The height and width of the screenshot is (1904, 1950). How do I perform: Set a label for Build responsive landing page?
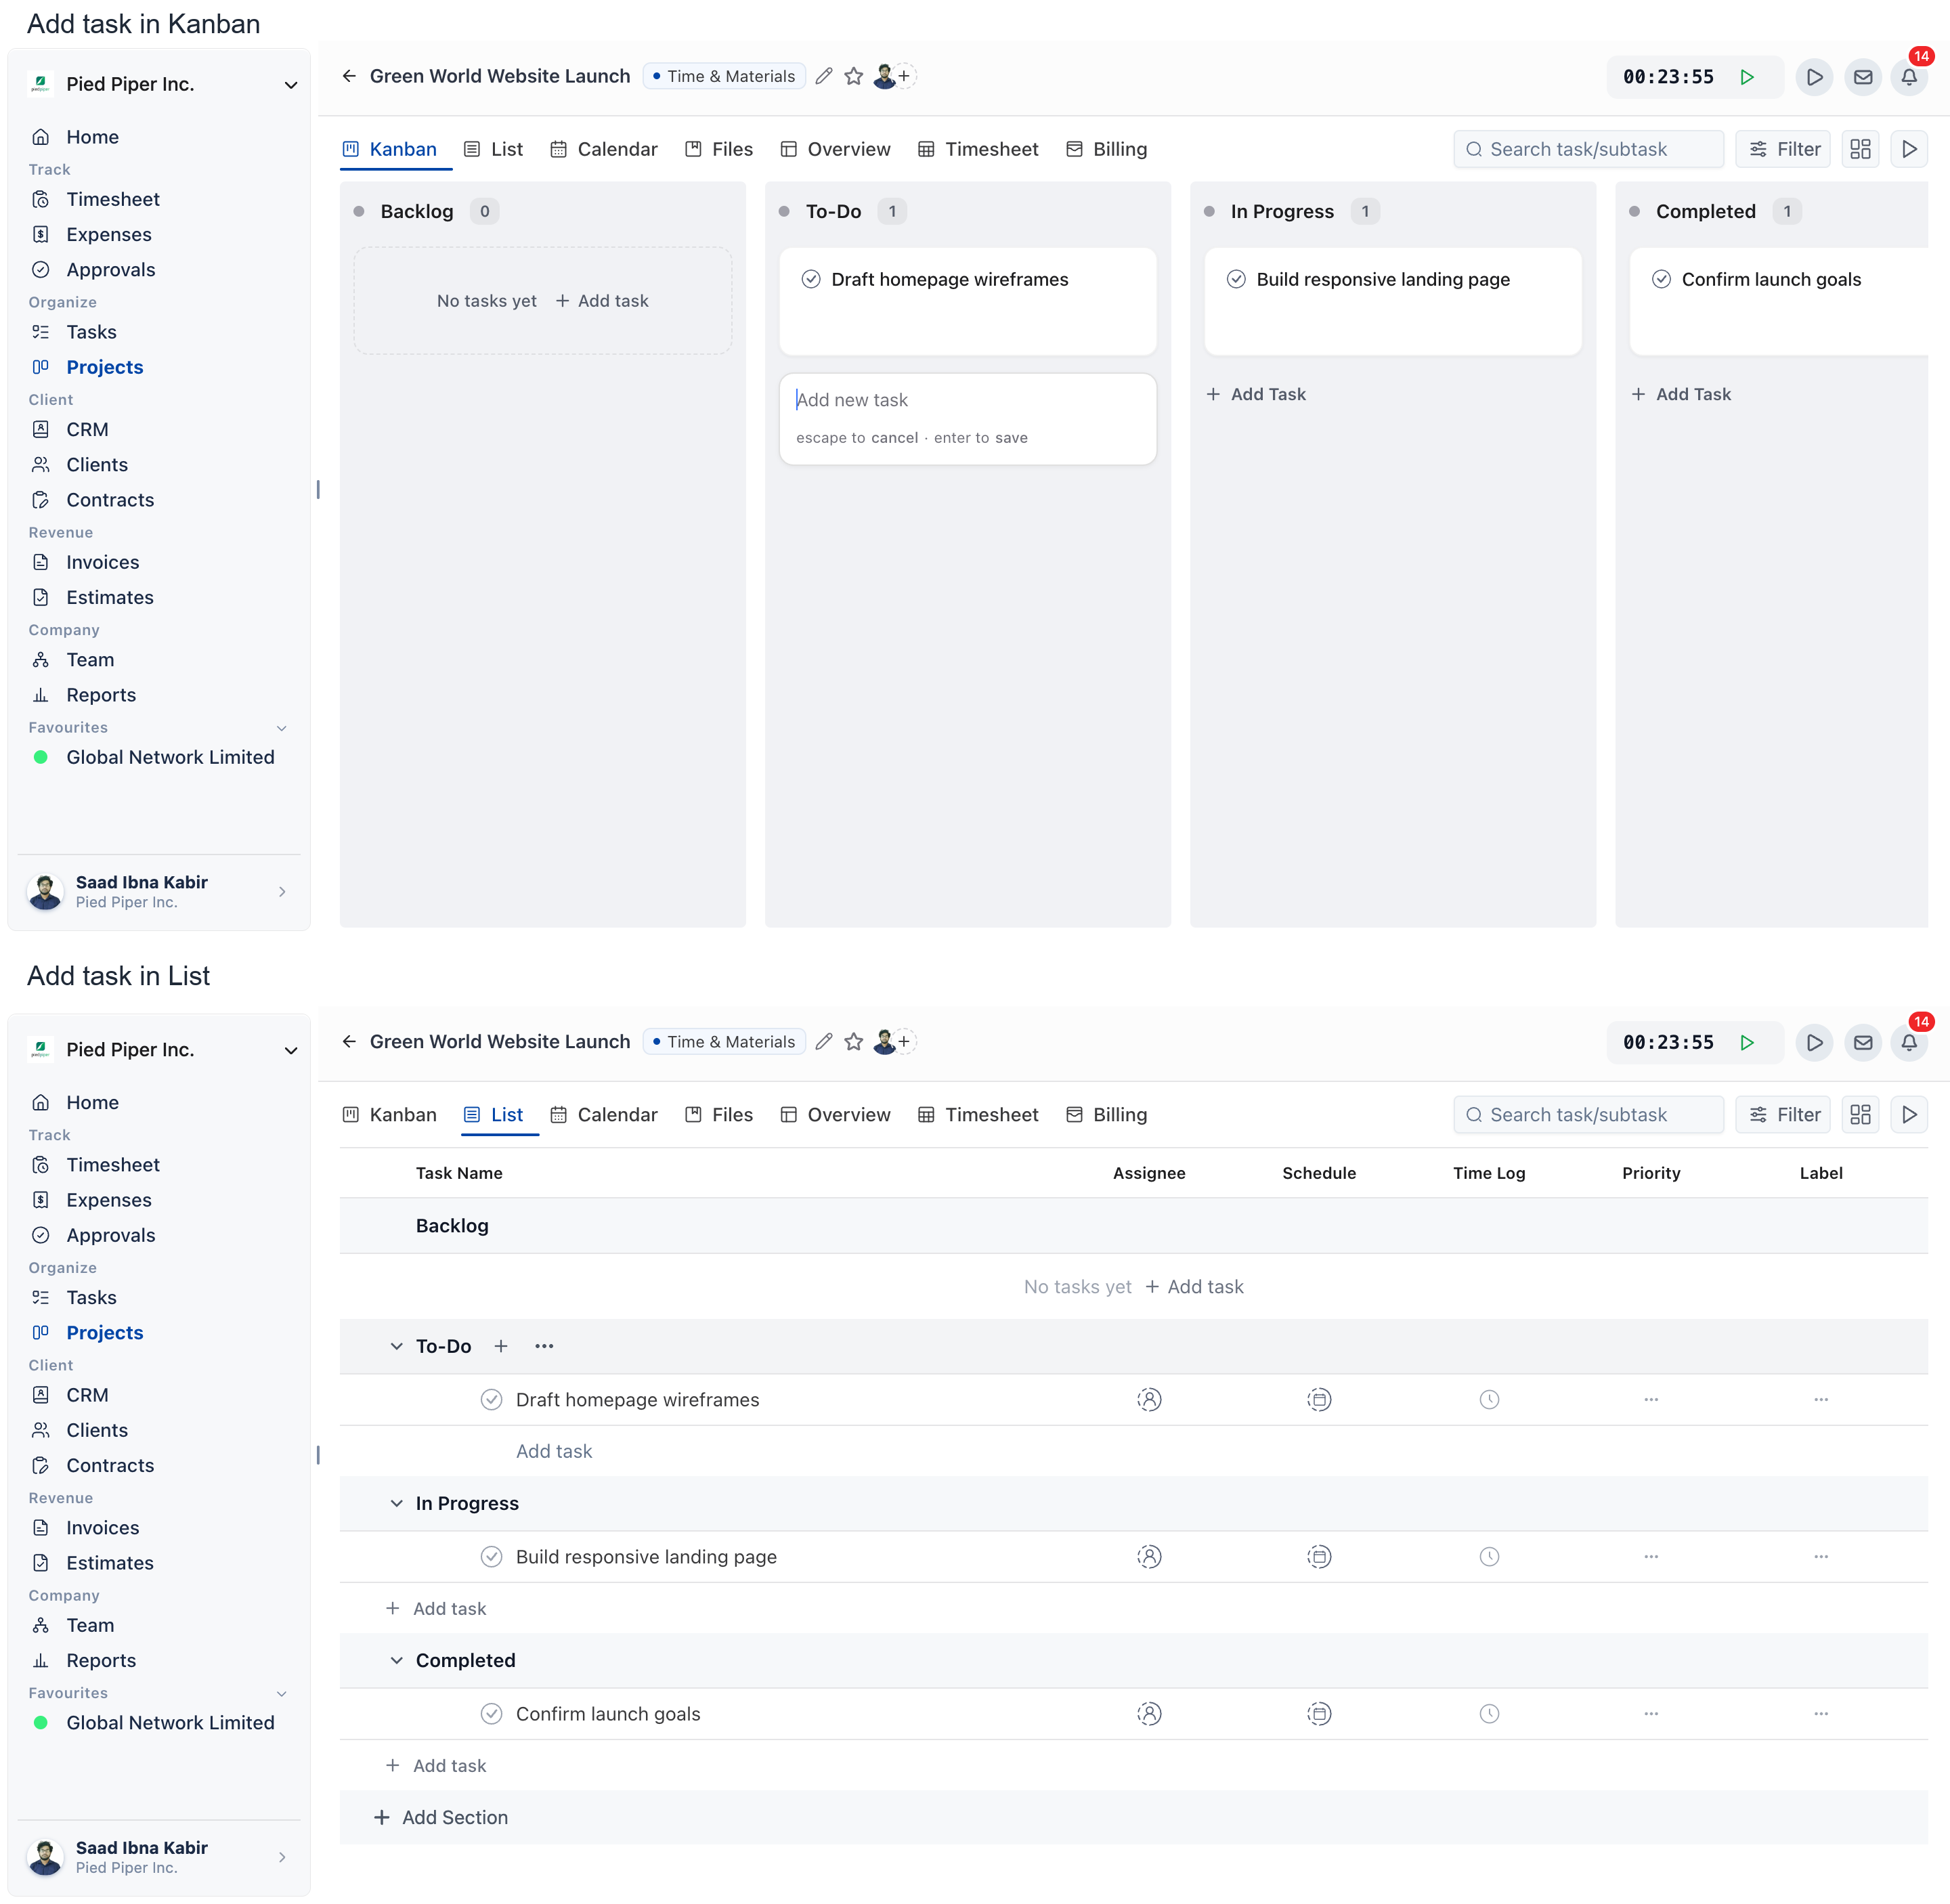[x=1821, y=1557]
